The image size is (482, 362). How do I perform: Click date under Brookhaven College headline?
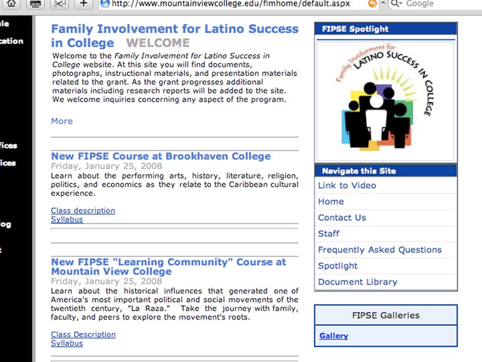(106, 166)
